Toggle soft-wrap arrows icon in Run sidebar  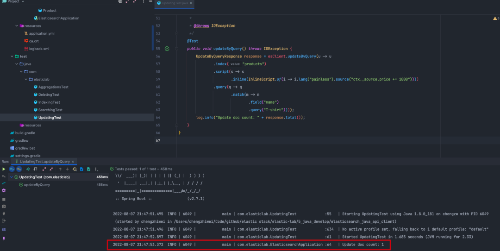pos(4,183)
